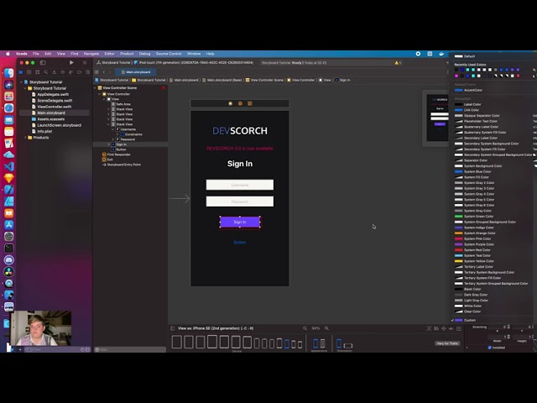Open the breakpoint navigator tag icon

coord(79,72)
